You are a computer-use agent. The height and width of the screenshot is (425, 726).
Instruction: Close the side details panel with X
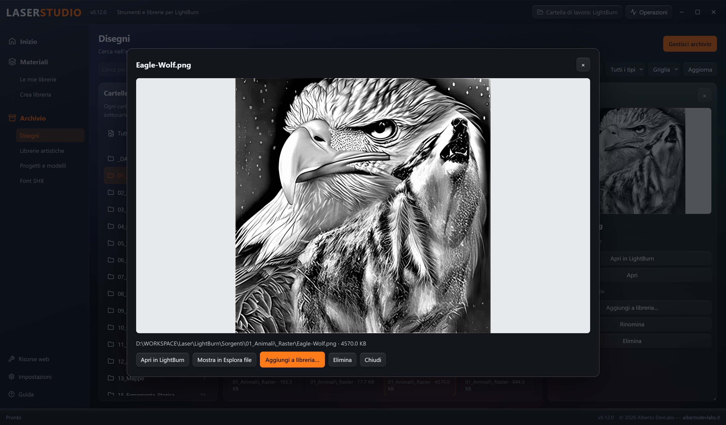tap(704, 96)
